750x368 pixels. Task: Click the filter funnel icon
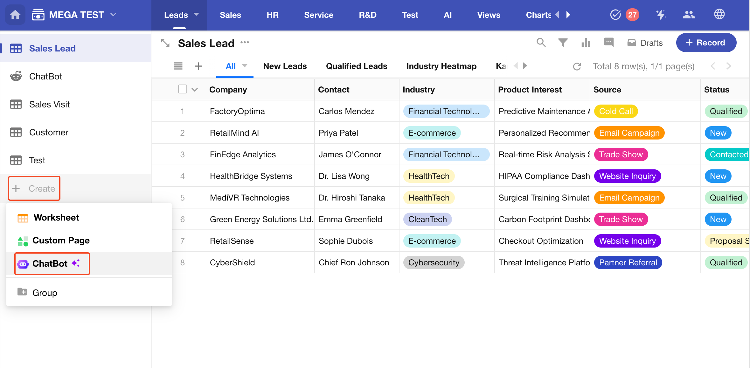click(563, 43)
